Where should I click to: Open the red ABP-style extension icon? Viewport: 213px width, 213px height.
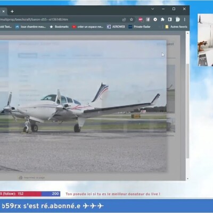click(x=141, y=20)
